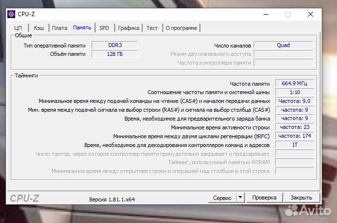Expand the Сервис dropdown arrow
Screen dimensions: 337x223
point(241,198)
